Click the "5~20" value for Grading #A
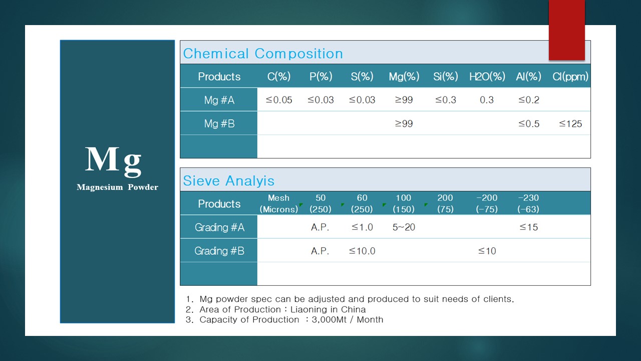 tap(404, 227)
